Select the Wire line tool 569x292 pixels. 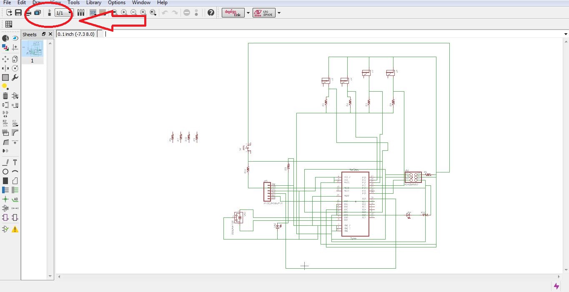(5, 162)
